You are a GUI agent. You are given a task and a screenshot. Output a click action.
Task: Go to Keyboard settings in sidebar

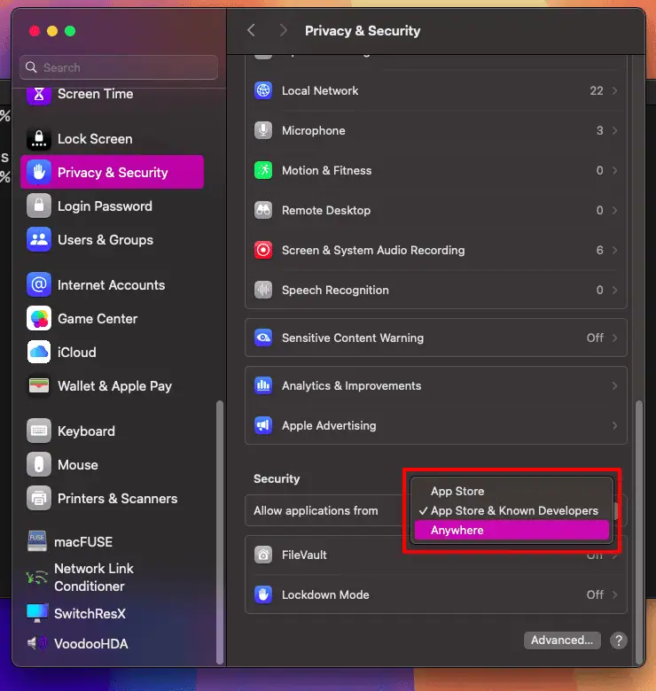click(x=86, y=431)
